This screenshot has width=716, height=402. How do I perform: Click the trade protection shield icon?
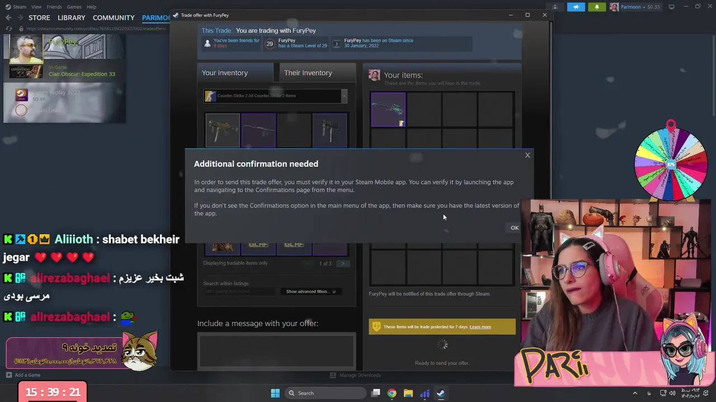[x=376, y=327]
